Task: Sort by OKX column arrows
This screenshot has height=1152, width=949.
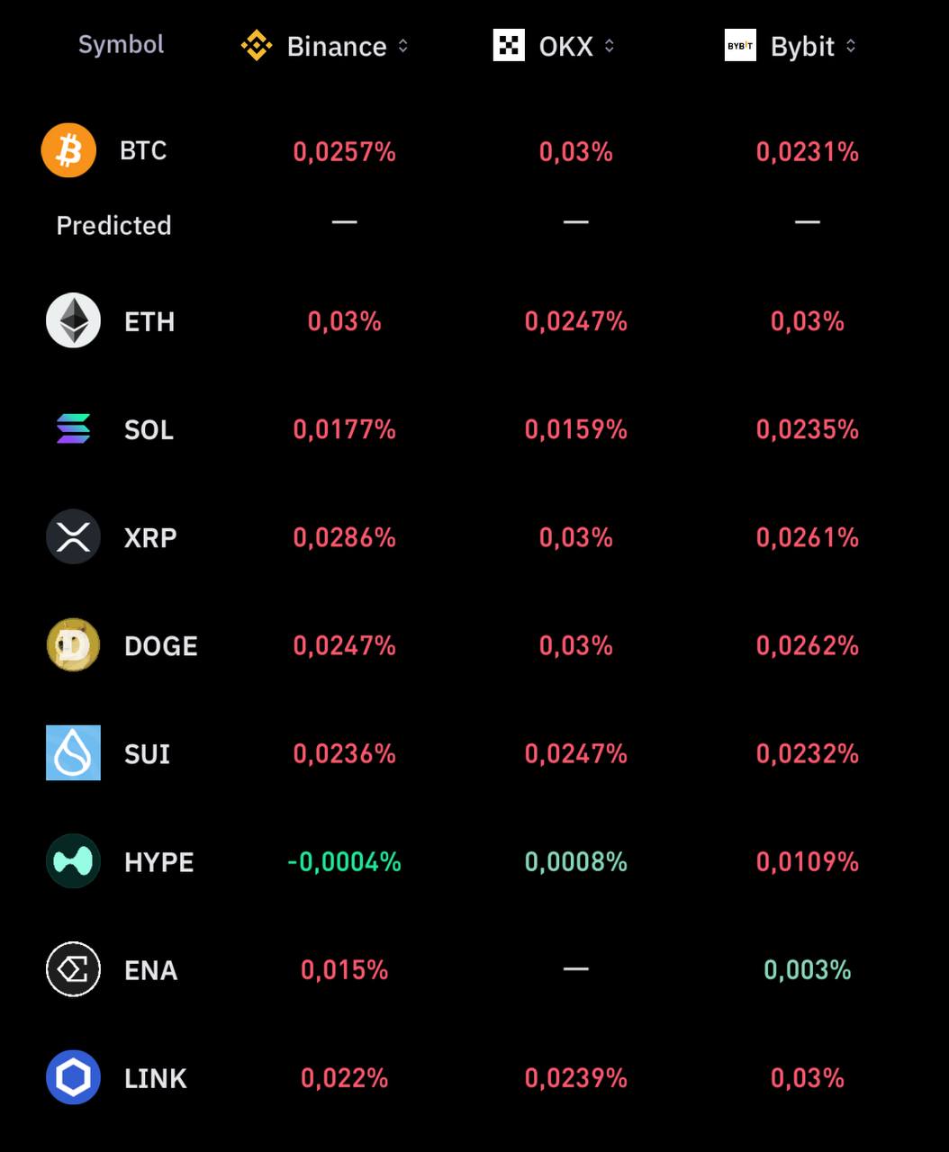Action: [610, 46]
